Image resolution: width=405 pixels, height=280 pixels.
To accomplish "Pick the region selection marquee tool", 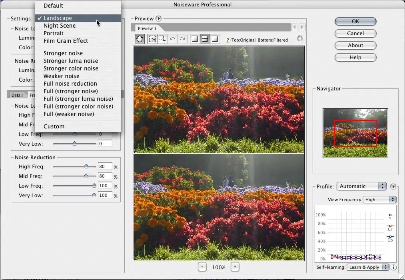I will click(152, 39).
